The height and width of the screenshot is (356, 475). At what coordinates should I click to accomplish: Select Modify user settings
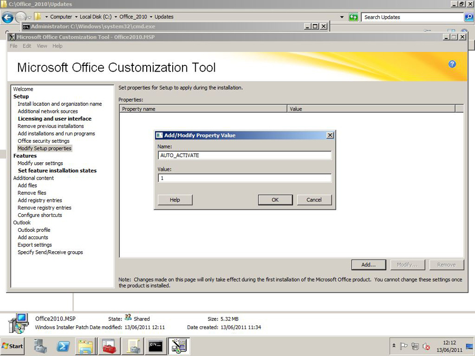pos(40,163)
